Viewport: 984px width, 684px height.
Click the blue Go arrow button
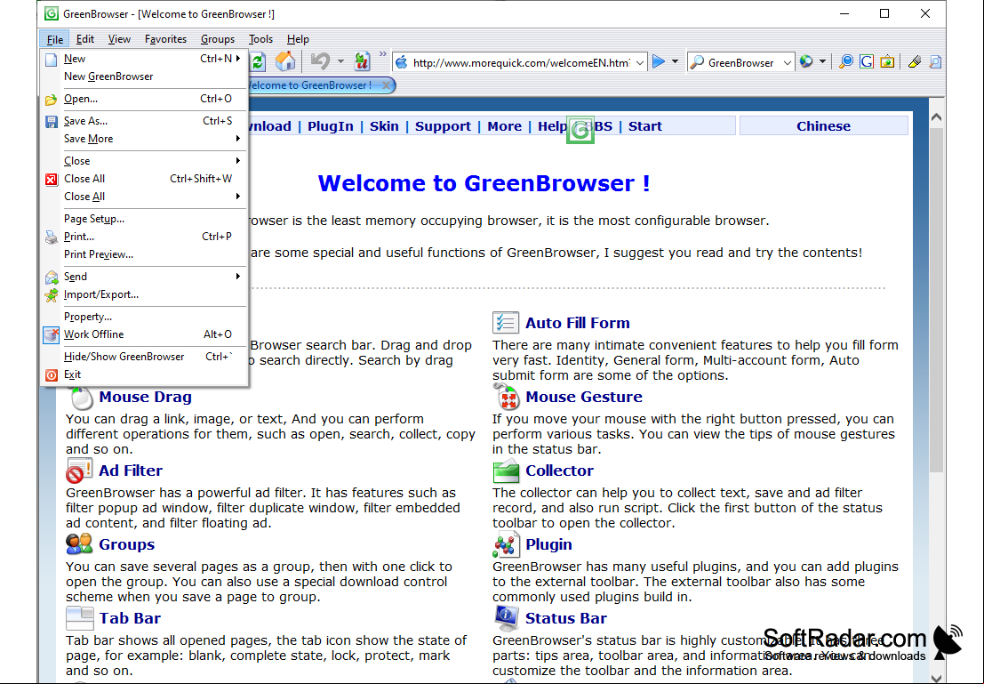tap(659, 61)
